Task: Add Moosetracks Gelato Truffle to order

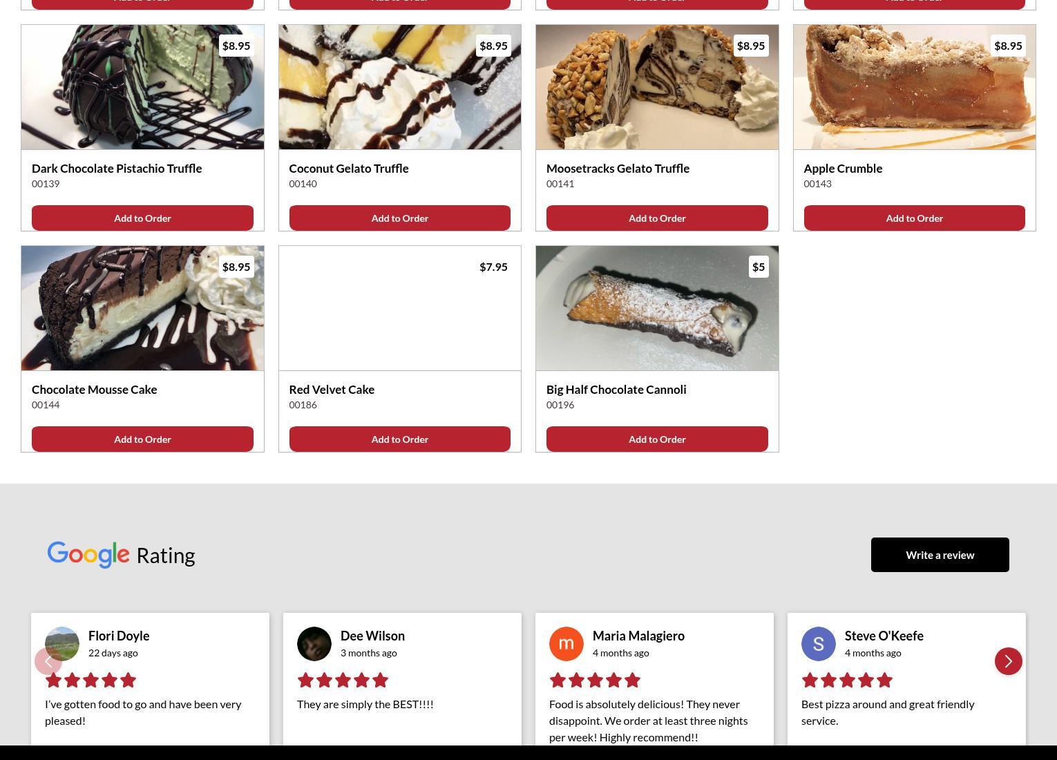Action: pos(657,218)
